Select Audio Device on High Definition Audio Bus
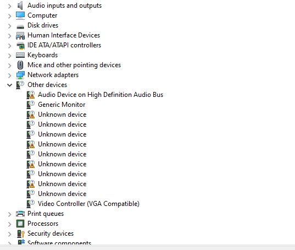This screenshot has height=250, width=295. click(101, 95)
